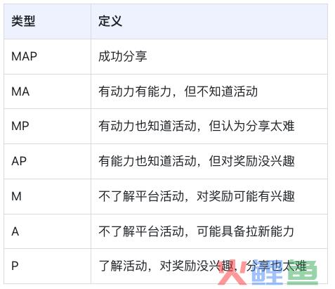Click the red 人 watermark logo icon

click(x=232, y=272)
